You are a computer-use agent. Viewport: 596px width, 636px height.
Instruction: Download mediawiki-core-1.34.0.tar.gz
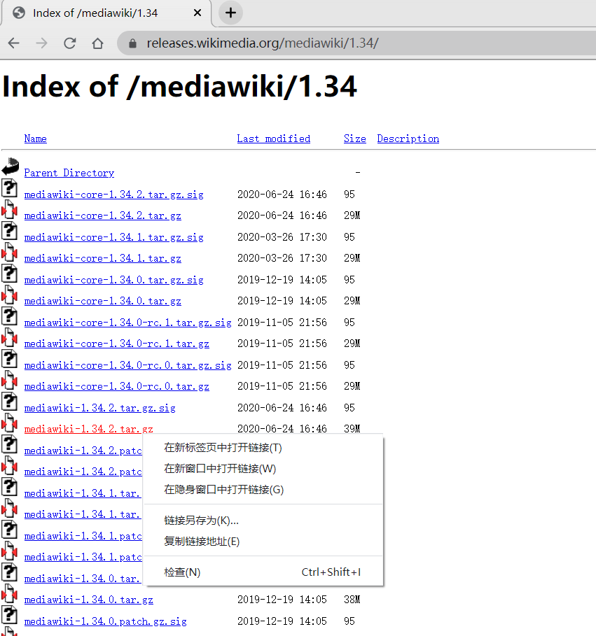[103, 301]
